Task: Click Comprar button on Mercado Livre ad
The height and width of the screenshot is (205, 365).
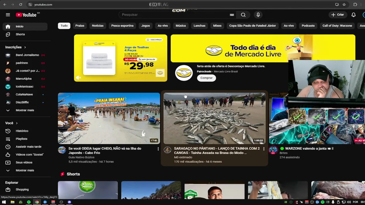Action: point(206,78)
